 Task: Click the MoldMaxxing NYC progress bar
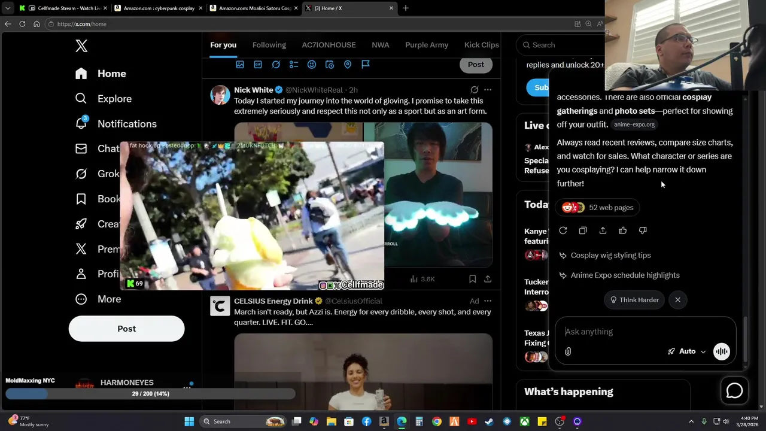click(x=150, y=394)
